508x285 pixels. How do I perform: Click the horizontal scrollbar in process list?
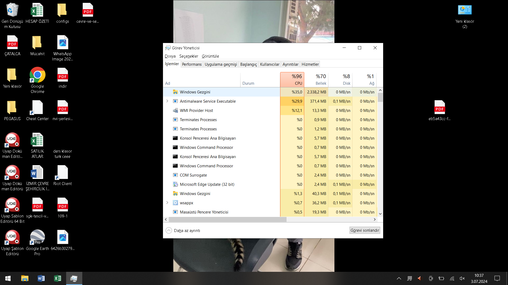[x=228, y=220]
